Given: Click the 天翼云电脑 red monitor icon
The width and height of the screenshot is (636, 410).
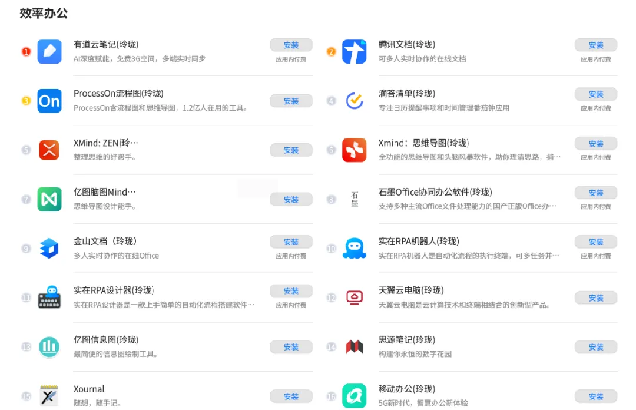Looking at the screenshot, I should pos(354,297).
